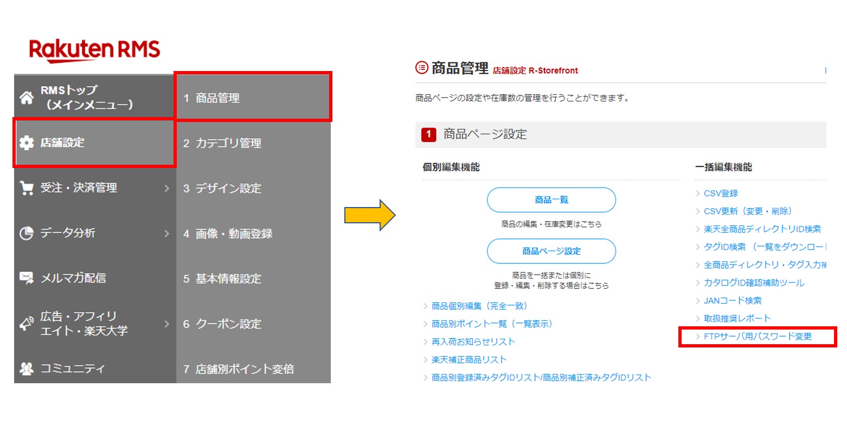Viewport: 847px width, 432px height.
Task: Expand the 広告・アフィリエイト・楽天大学 submenu arrow
Action: click(166, 324)
